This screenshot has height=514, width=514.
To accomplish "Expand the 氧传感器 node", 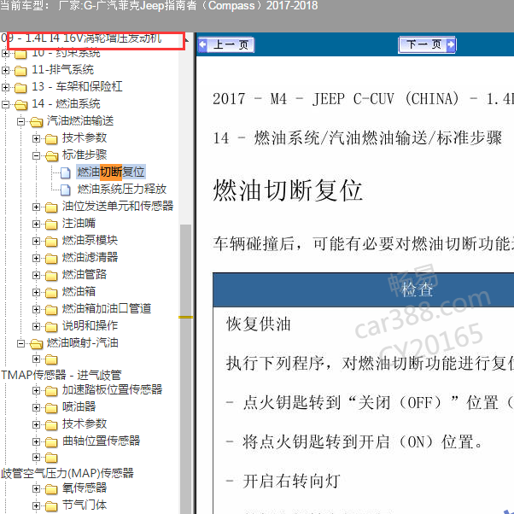I will coord(36,488).
